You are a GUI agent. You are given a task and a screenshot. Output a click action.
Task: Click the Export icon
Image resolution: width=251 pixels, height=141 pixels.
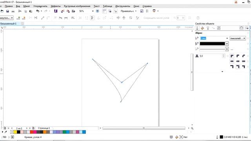tap(68, 11)
